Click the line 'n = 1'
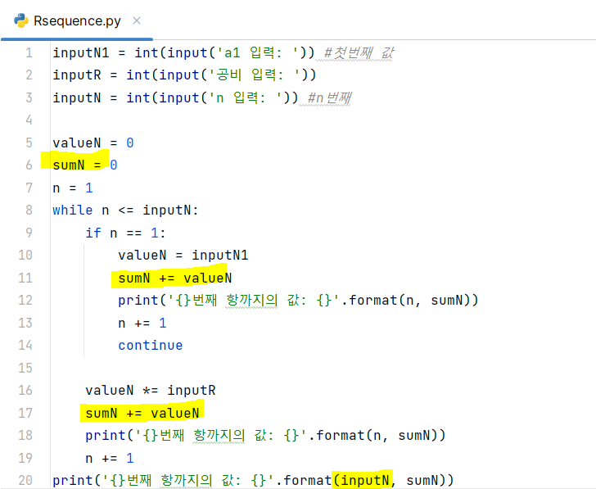Screen dimensions: 596x489 tap(73, 188)
